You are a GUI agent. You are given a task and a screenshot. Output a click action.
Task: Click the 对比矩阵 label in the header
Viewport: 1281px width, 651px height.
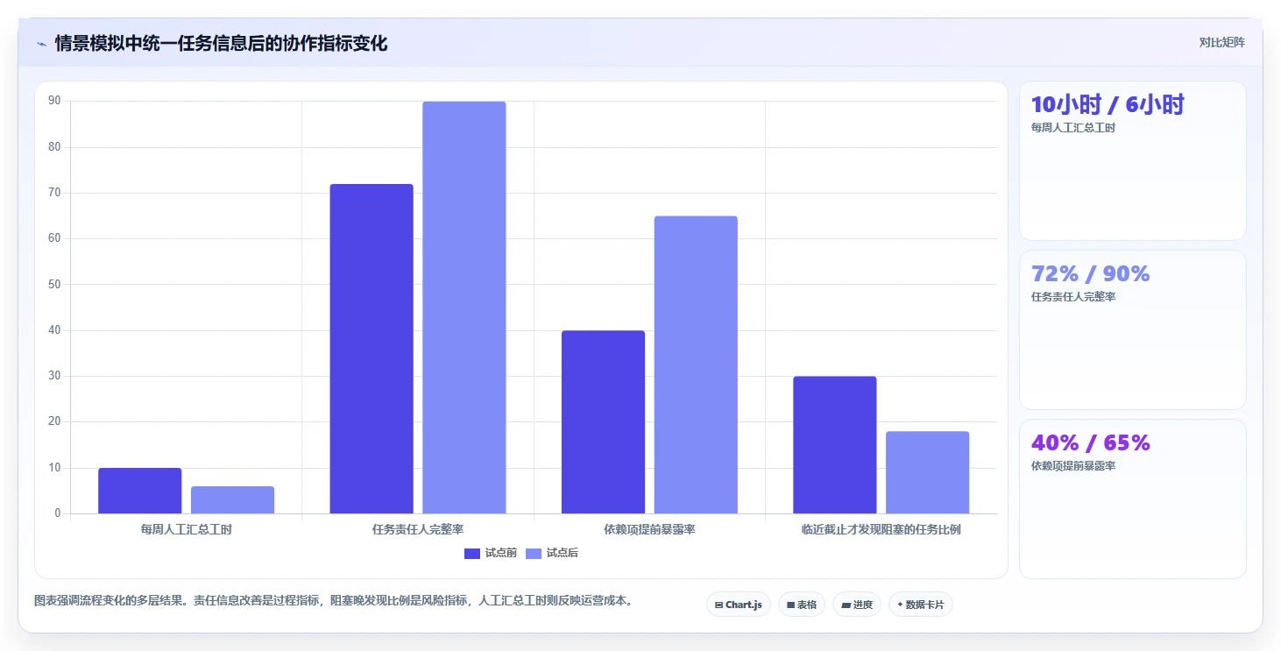(x=1221, y=43)
